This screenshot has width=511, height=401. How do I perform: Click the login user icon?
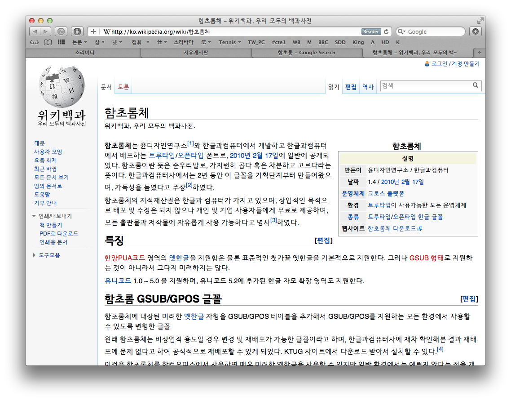click(427, 64)
